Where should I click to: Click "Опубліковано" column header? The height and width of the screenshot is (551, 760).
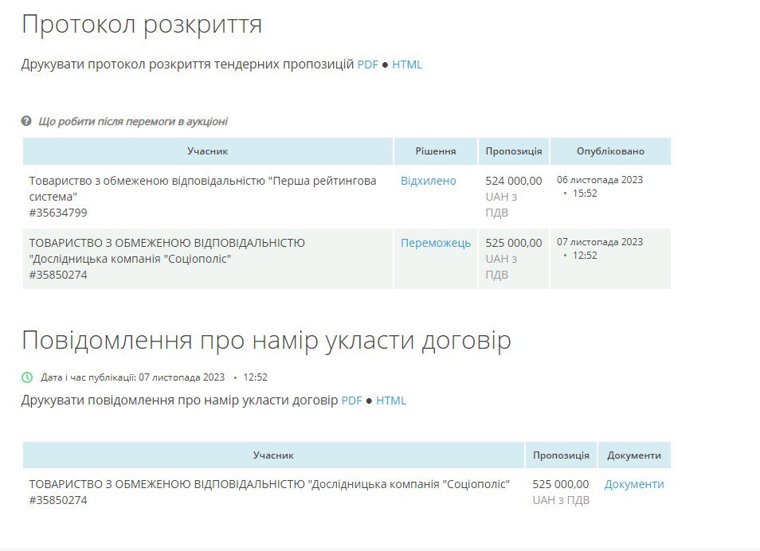click(x=610, y=151)
